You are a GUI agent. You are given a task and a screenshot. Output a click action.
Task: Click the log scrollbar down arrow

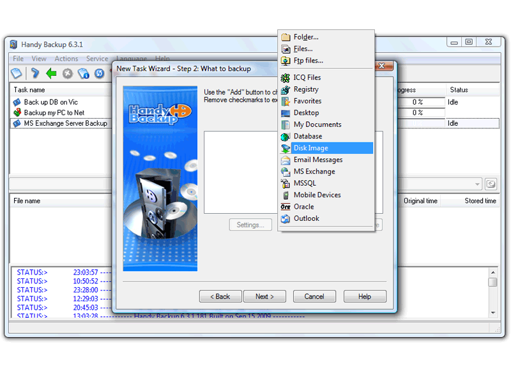(492, 313)
